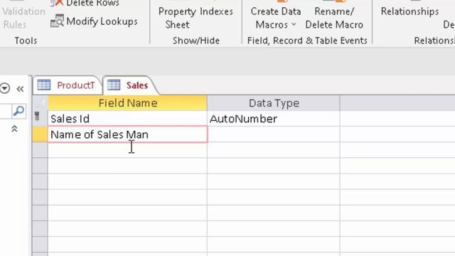Image resolution: width=455 pixels, height=256 pixels.
Task: Click the navigation search input box
Action: [6, 111]
